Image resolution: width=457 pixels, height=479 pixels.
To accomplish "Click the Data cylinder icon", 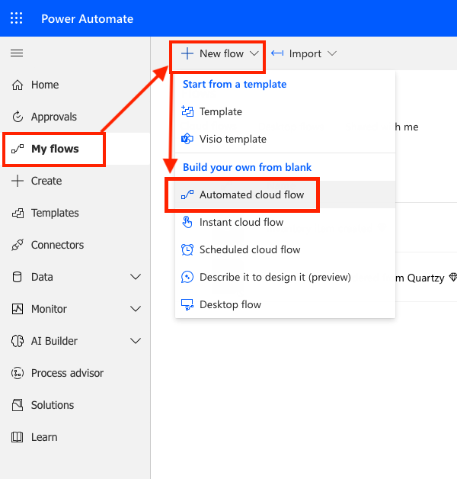I will coord(17,277).
